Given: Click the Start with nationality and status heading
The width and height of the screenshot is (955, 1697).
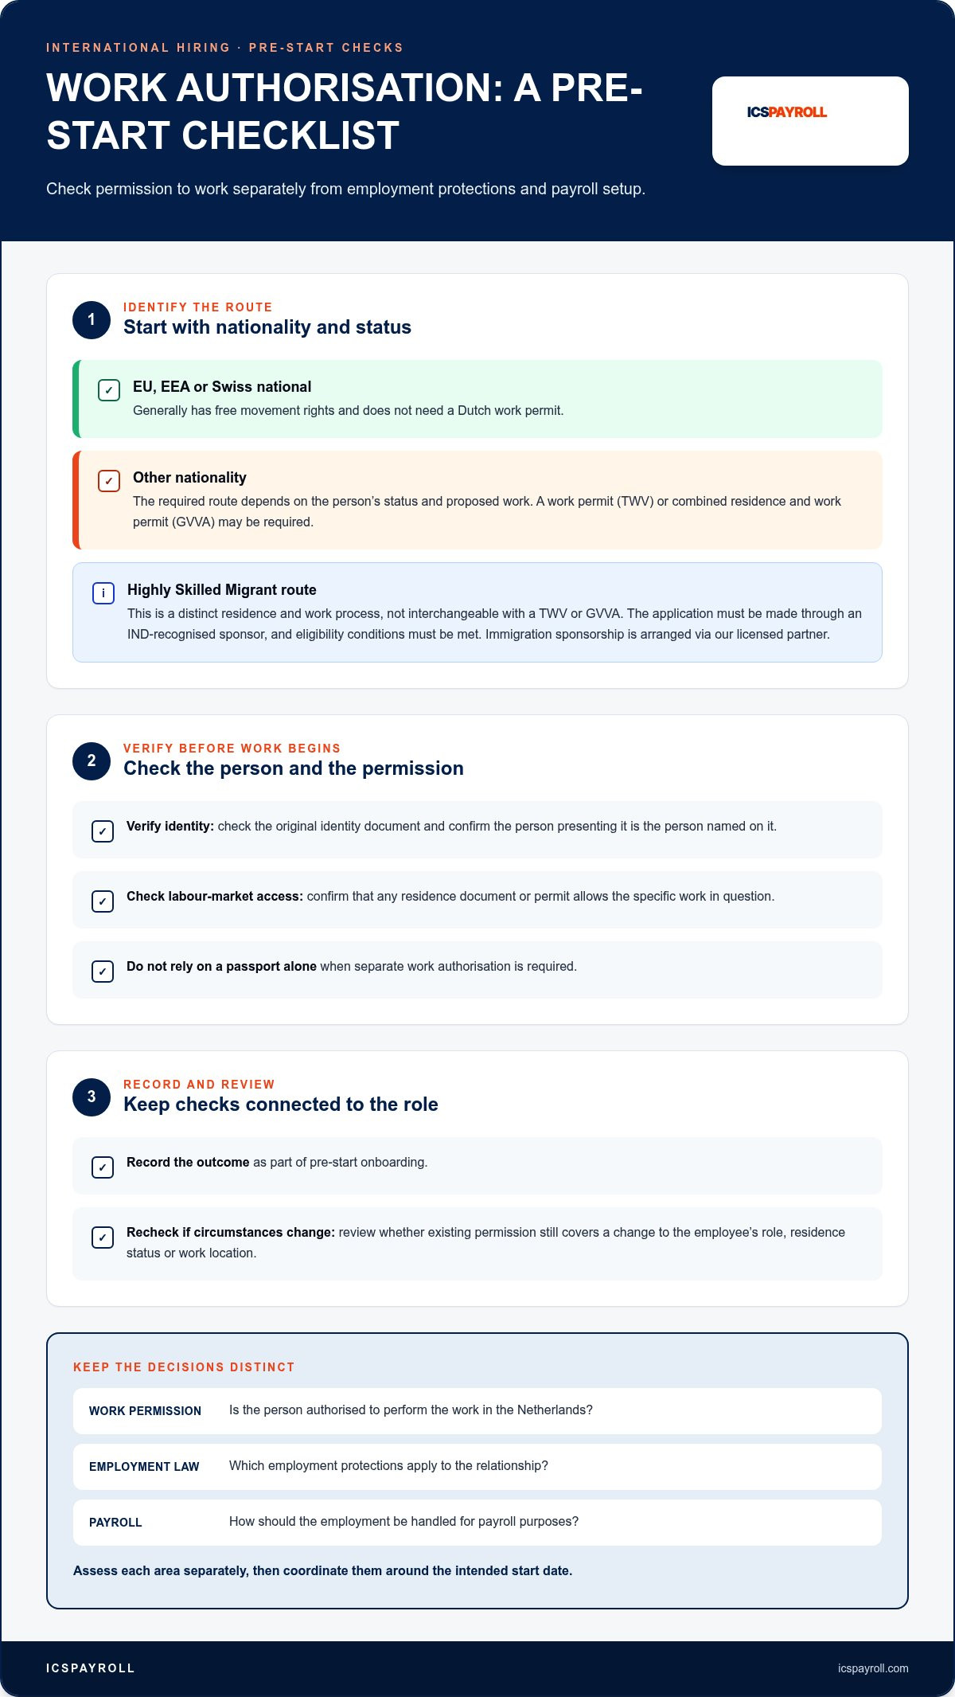Looking at the screenshot, I should [267, 327].
